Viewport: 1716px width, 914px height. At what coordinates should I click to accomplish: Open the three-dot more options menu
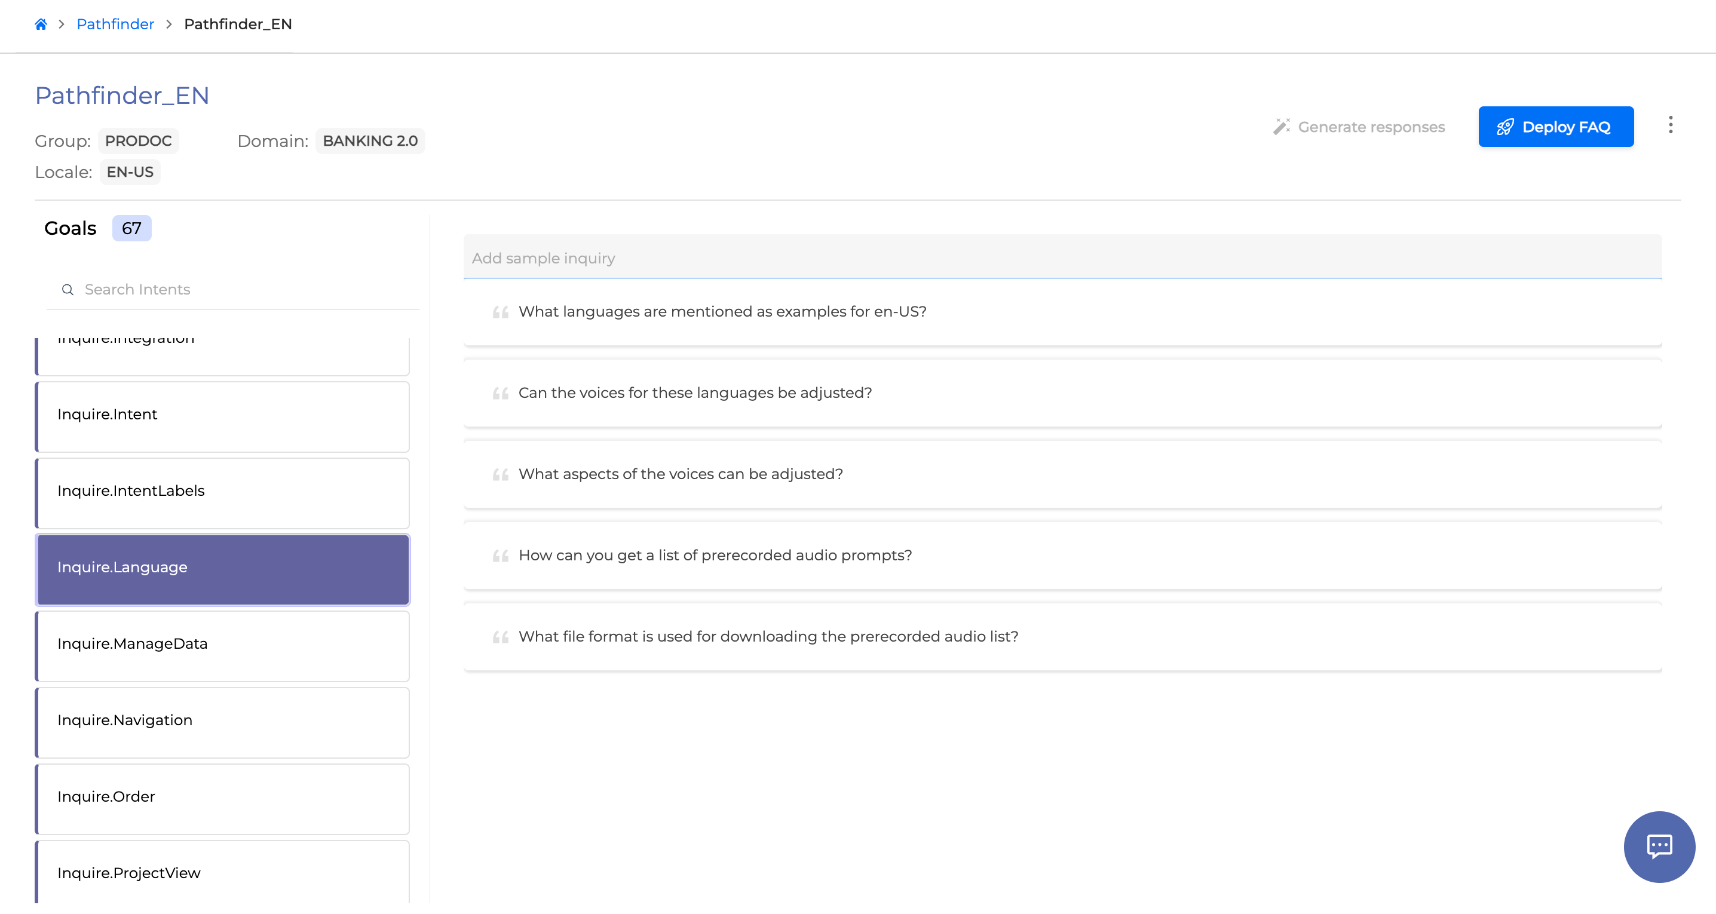pyautogui.click(x=1670, y=125)
